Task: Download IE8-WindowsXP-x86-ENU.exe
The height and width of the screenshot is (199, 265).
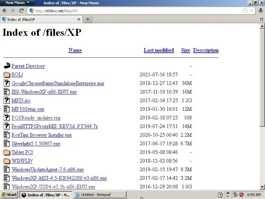Action: [x=44, y=92]
